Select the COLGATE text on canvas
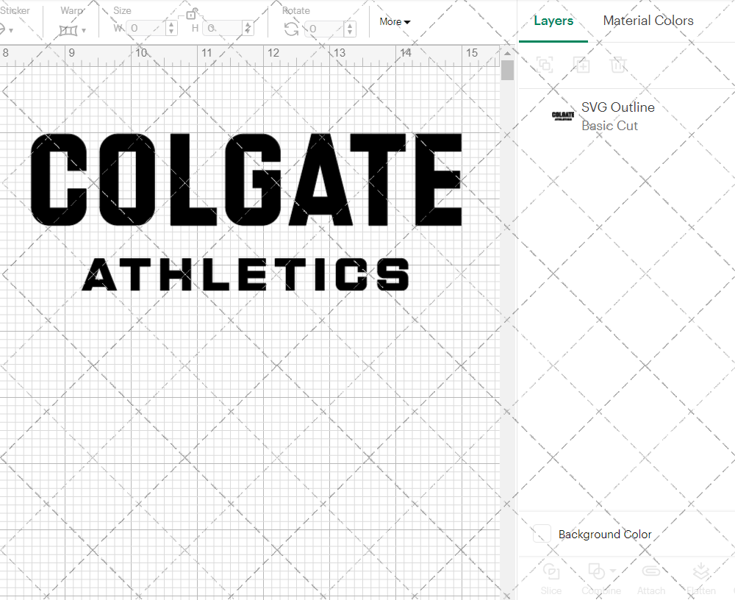The height and width of the screenshot is (600, 735). (246, 179)
